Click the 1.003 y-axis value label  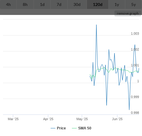point(135,33)
